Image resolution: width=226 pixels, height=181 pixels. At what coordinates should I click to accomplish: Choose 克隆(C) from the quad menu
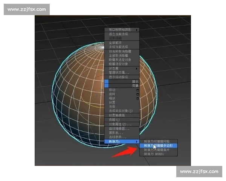point(113,120)
